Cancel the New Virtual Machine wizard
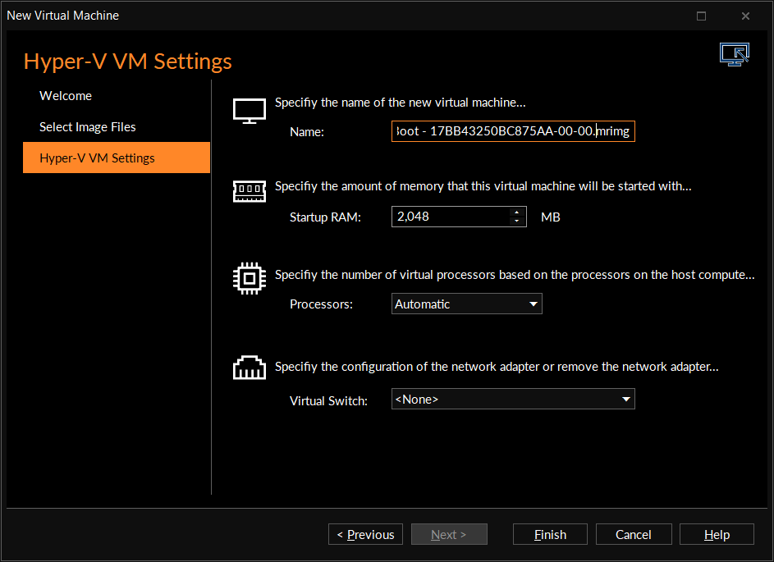 pyautogui.click(x=634, y=534)
